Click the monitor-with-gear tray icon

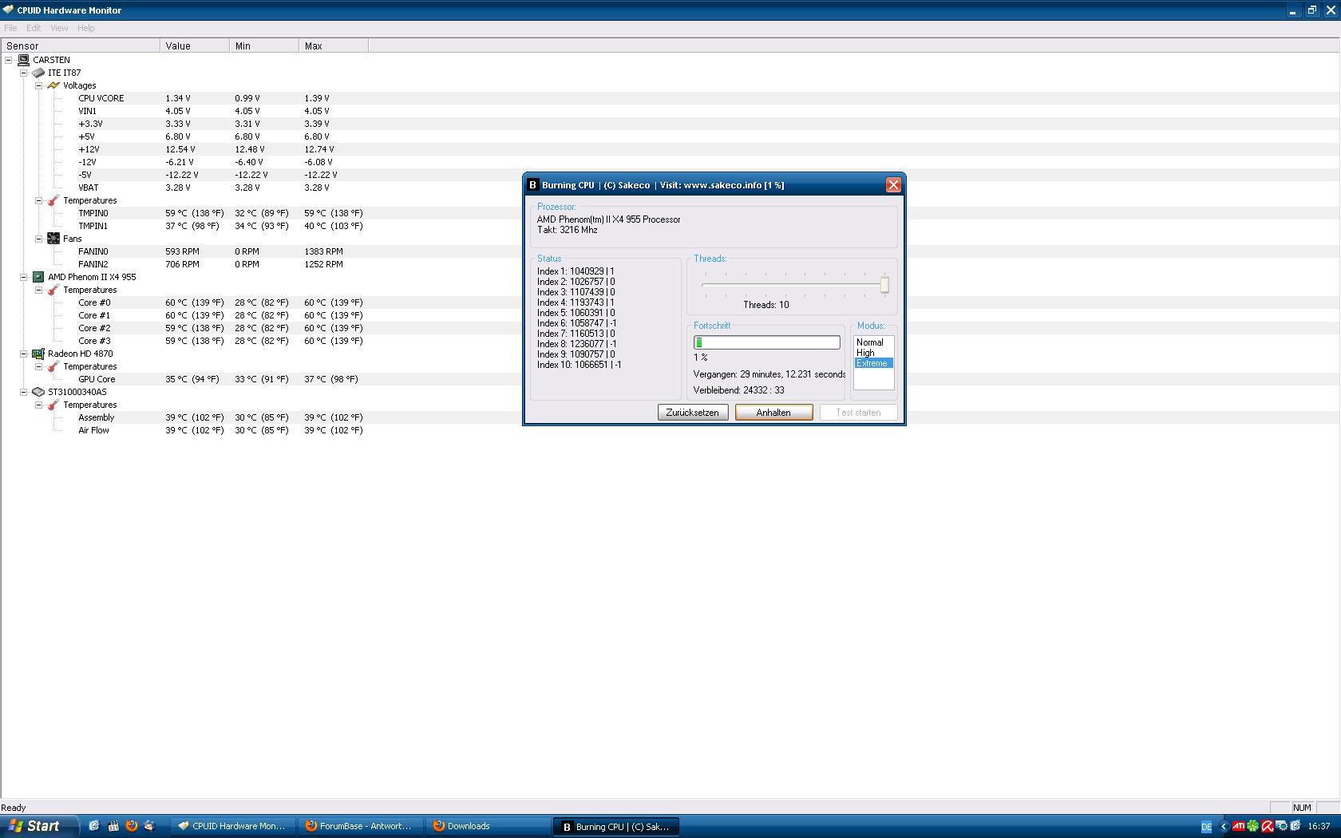1281,826
